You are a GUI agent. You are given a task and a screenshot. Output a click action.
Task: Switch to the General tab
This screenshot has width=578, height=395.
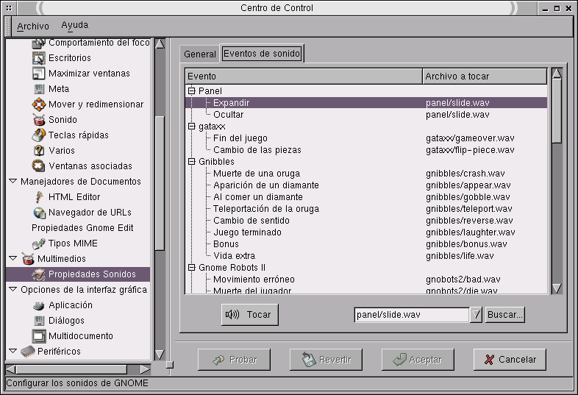[200, 54]
